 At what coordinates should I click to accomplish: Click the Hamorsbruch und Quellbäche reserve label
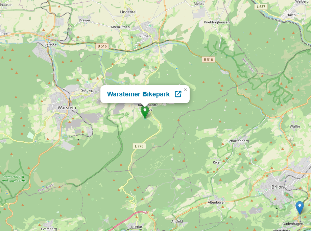point(14,179)
